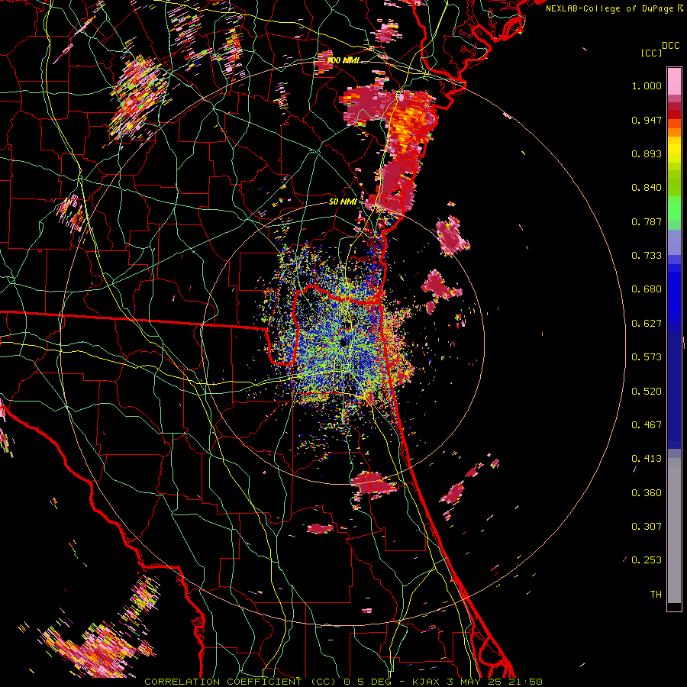Click the 1.000 scale value
Image resolution: width=687 pixels, height=687 pixels.
point(647,85)
